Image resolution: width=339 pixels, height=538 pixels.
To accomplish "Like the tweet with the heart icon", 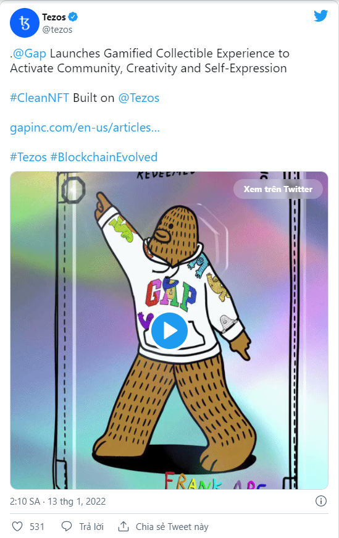I will pyautogui.click(x=17, y=526).
